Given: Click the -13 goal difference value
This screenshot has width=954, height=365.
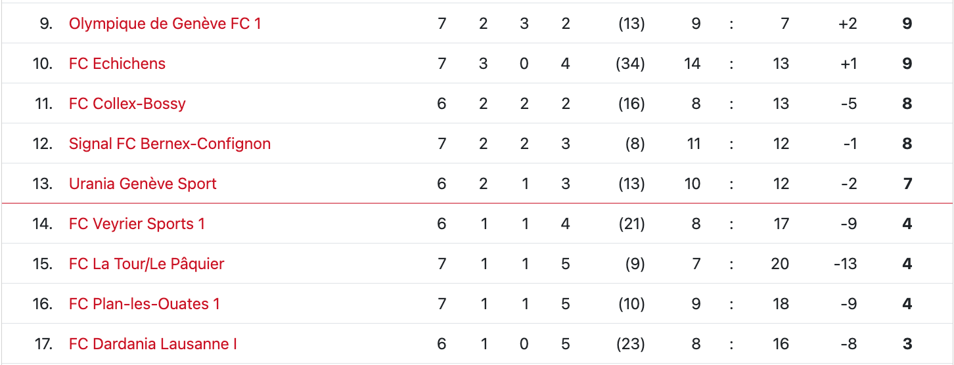Looking at the screenshot, I should coord(845,264).
